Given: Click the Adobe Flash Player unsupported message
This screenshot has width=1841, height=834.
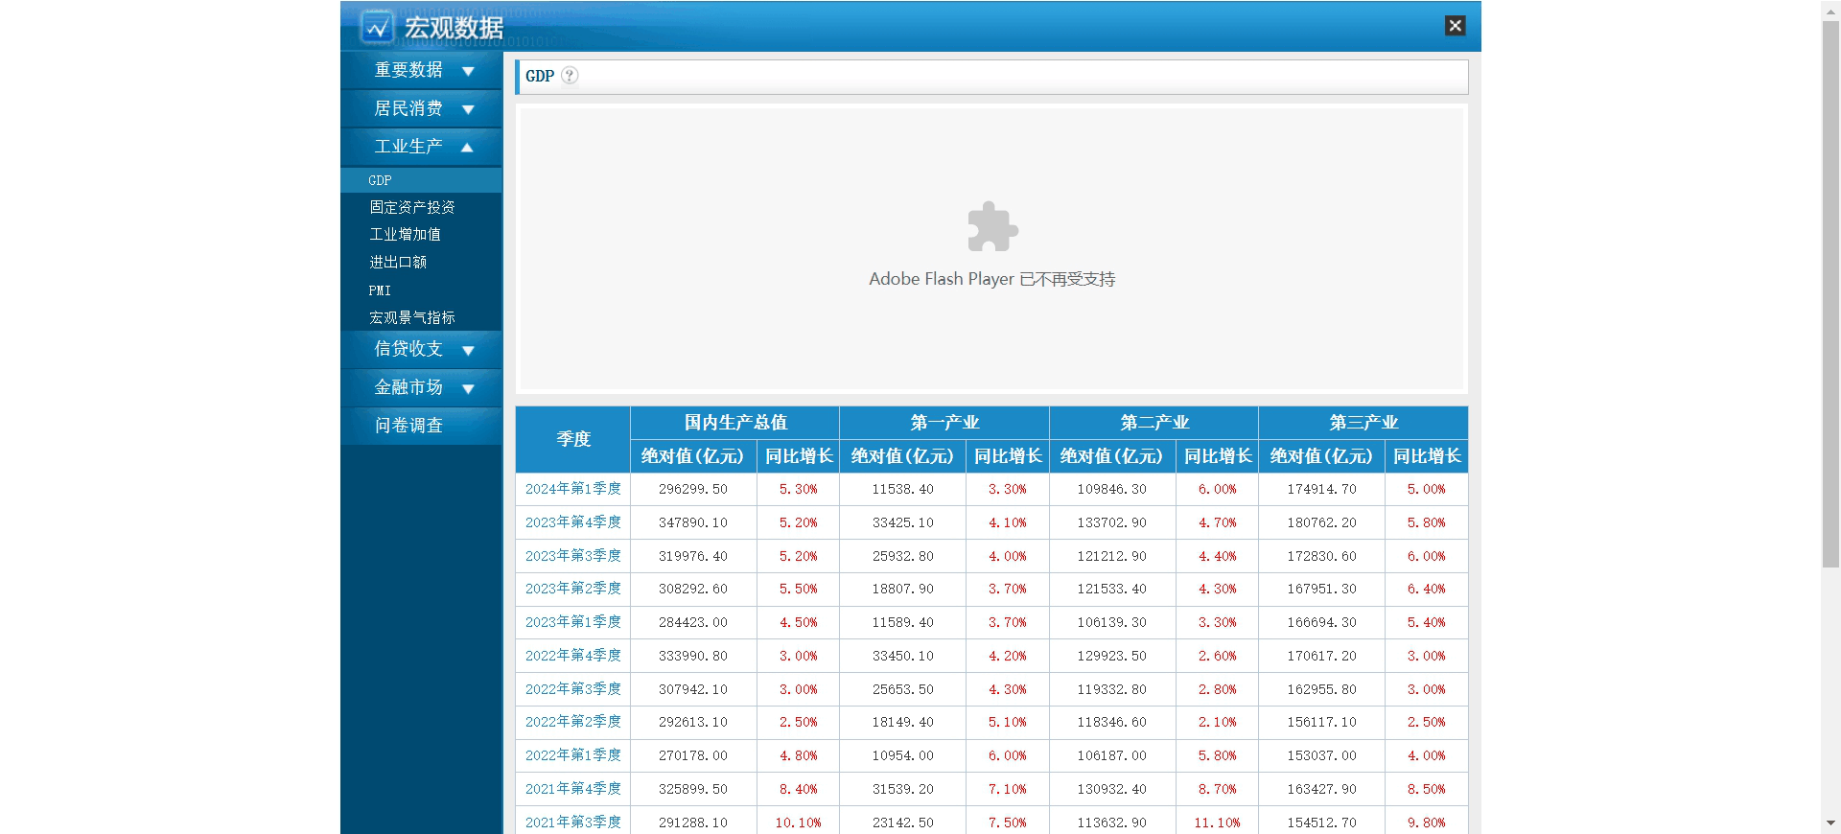Looking at the screenshot, I should (x=992, y=279).
